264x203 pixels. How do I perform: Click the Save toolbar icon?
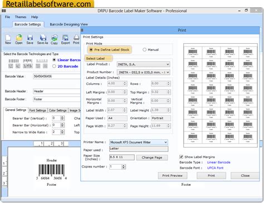(x=30, y=39)
